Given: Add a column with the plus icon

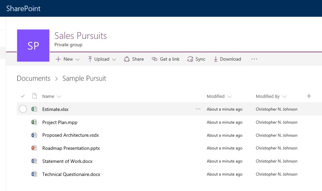Looking at the screenshot, I should click(309, 96).
